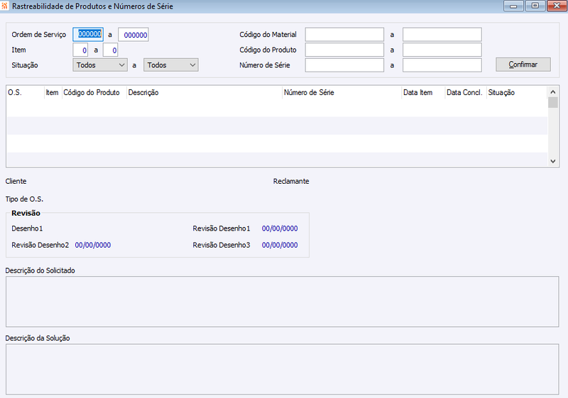
Task: Sort by the O.S. column header
Action: [26, 93]
